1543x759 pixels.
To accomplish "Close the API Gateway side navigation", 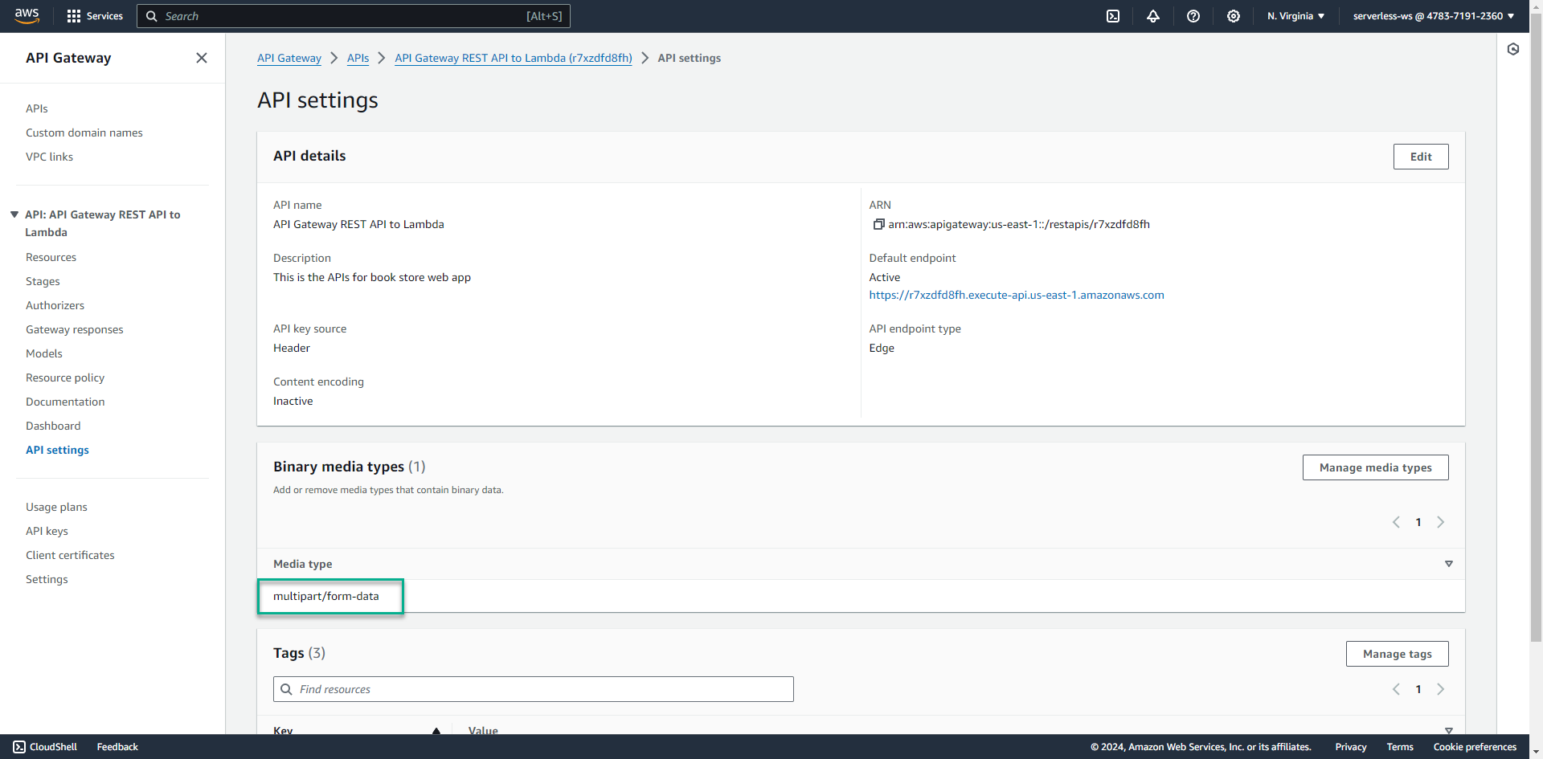I will point(202,58).
